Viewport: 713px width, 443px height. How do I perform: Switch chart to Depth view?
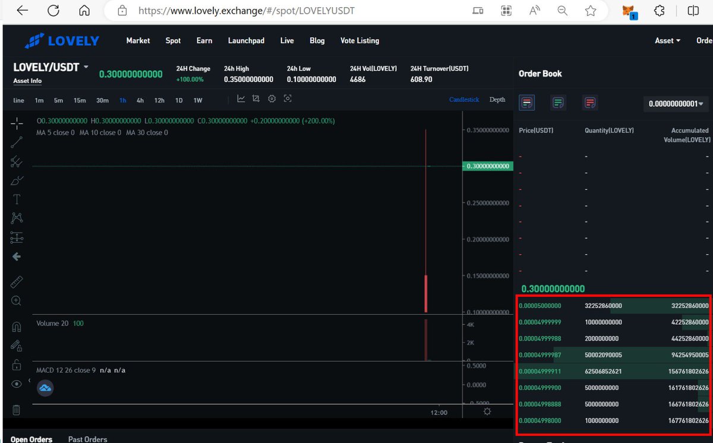pyautogui.click(x=497, y=99)
